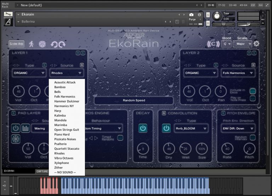Click the Show Arp button
The width and height of the screenshot is (272, 196).
click(x=16, y=44)
